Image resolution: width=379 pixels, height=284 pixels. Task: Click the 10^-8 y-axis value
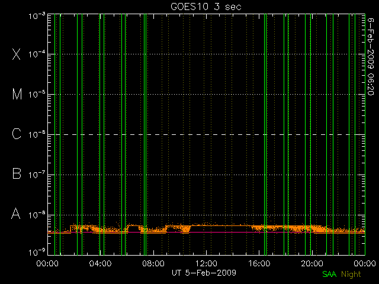pyautogui.click(x=37, y=215)
